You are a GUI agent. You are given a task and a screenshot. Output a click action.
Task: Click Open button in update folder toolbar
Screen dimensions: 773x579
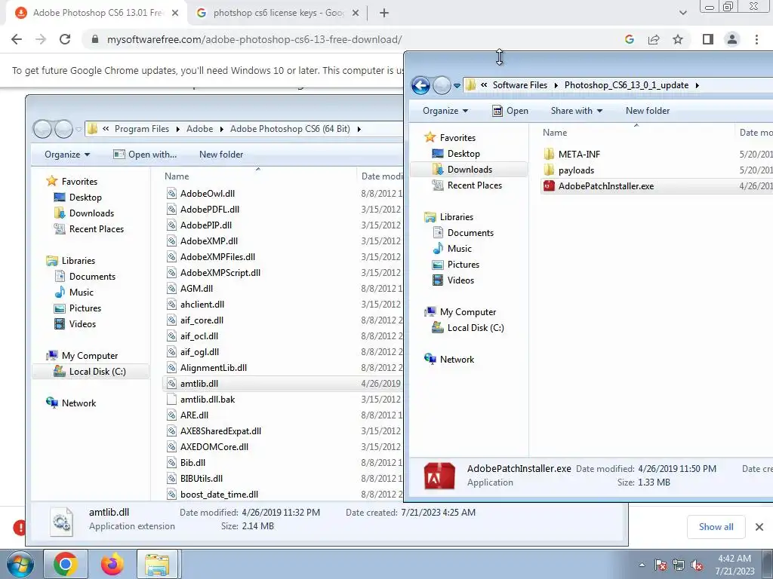point(511,111)
